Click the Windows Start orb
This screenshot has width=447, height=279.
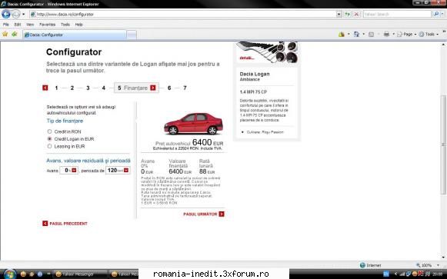[x=9, y=274]
